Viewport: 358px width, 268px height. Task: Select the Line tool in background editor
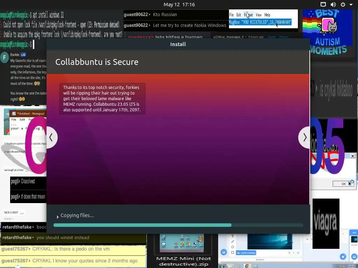(232, 241)
